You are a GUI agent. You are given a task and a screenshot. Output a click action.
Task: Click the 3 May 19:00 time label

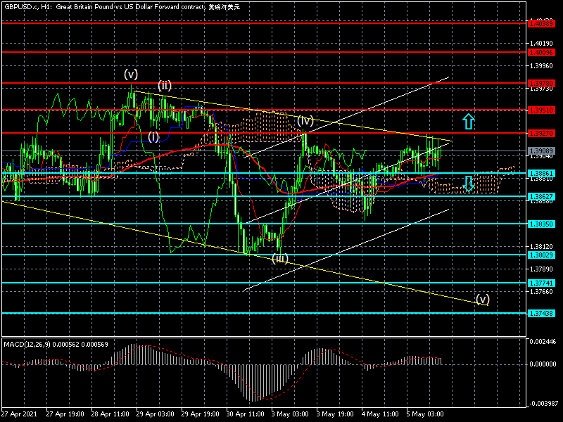point(335,414)
